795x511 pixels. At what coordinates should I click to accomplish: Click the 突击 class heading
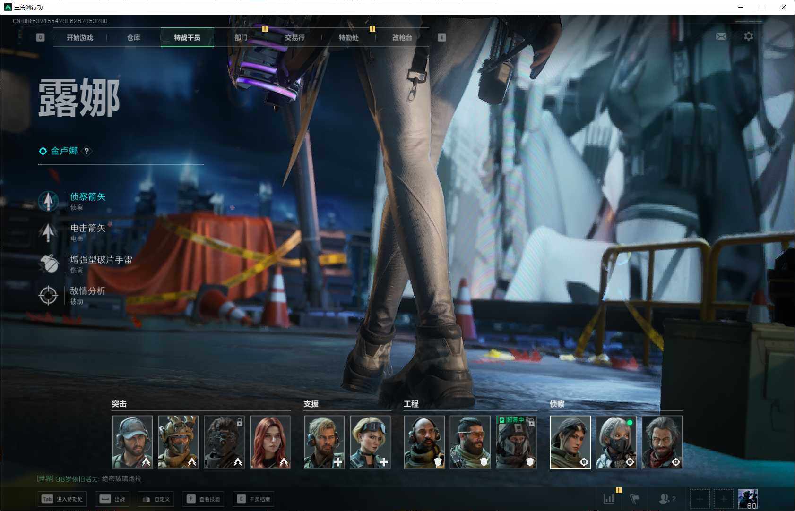point(119,404)
